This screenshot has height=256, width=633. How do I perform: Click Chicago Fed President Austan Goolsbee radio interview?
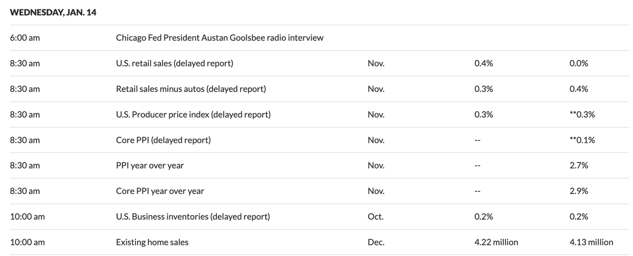tap(219, 38)
